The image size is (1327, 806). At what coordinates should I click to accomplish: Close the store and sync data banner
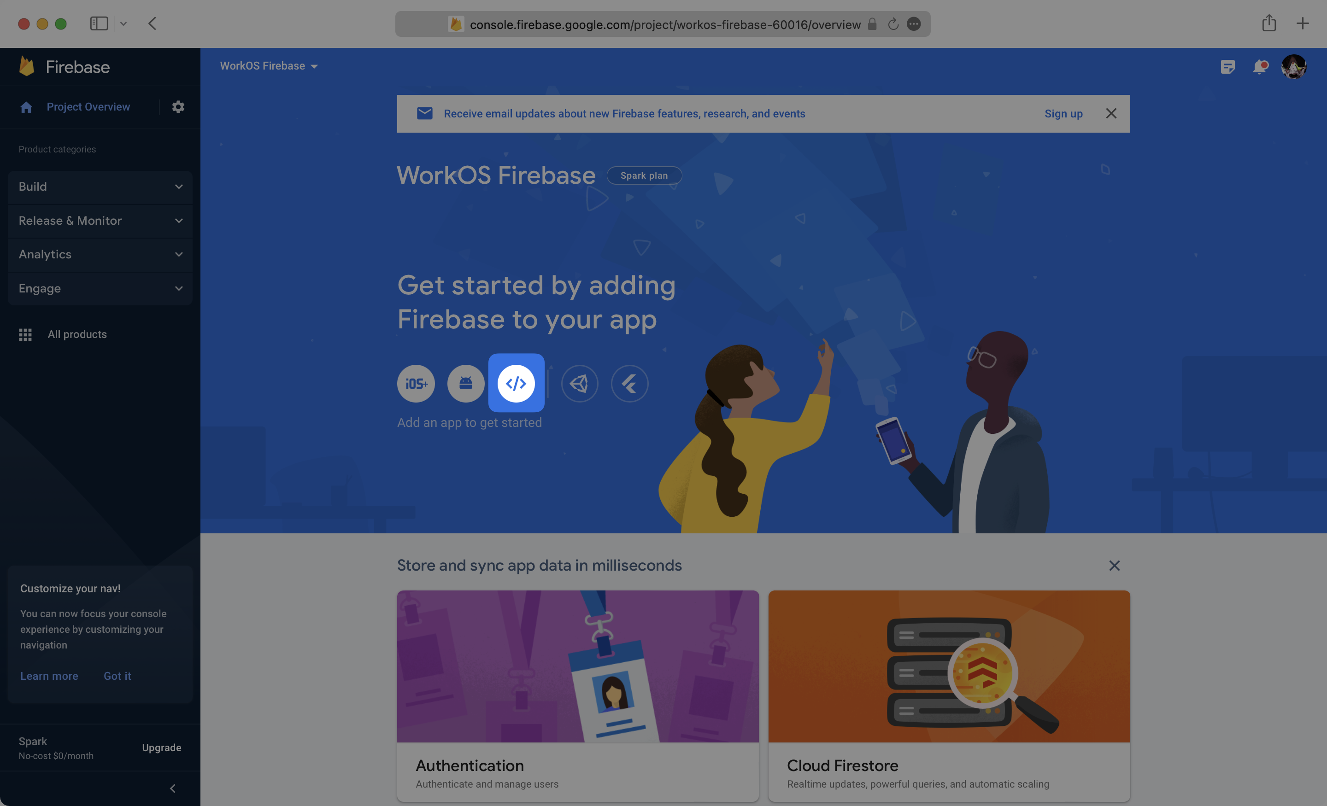pos(1115,566)
